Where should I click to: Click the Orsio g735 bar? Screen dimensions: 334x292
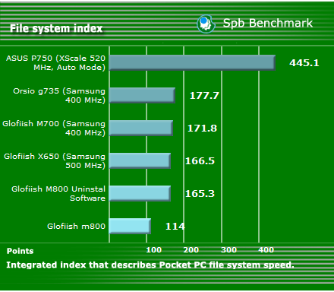[x=142, y=95]
